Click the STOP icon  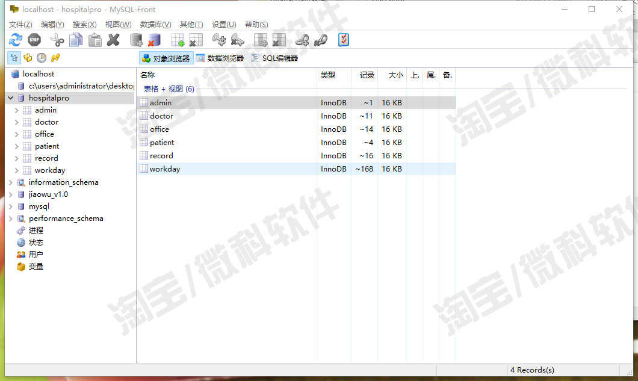(34, 40)
